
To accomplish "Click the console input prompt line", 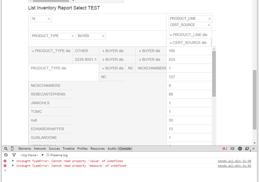I will coord(106,170).
